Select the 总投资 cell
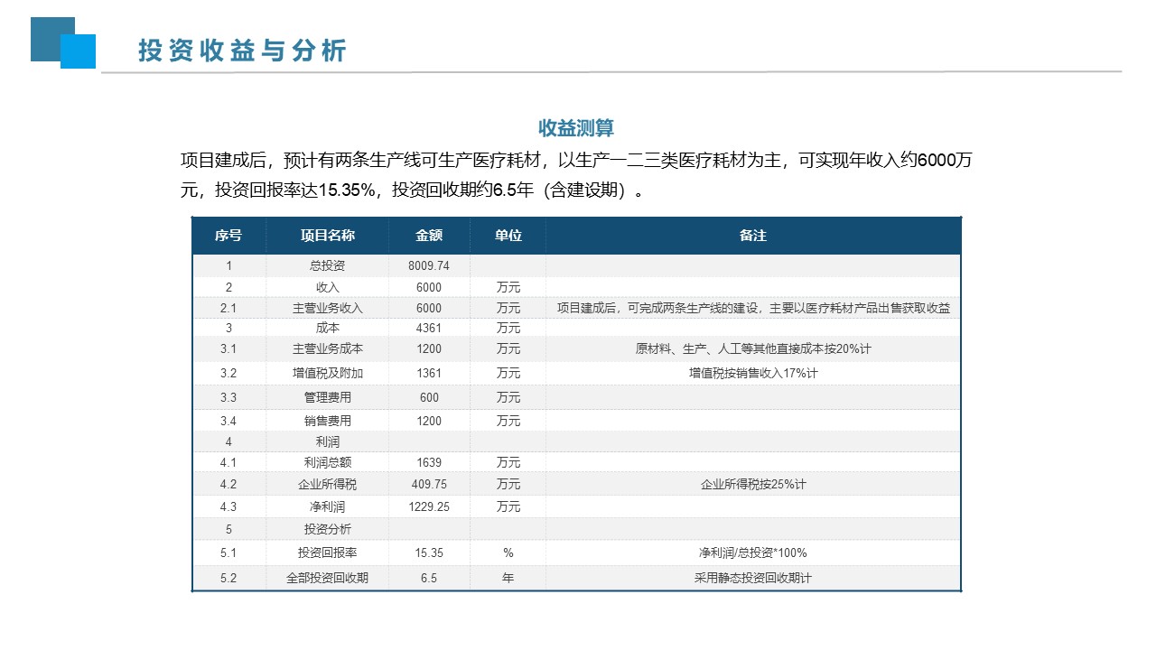 coord(328,266)
